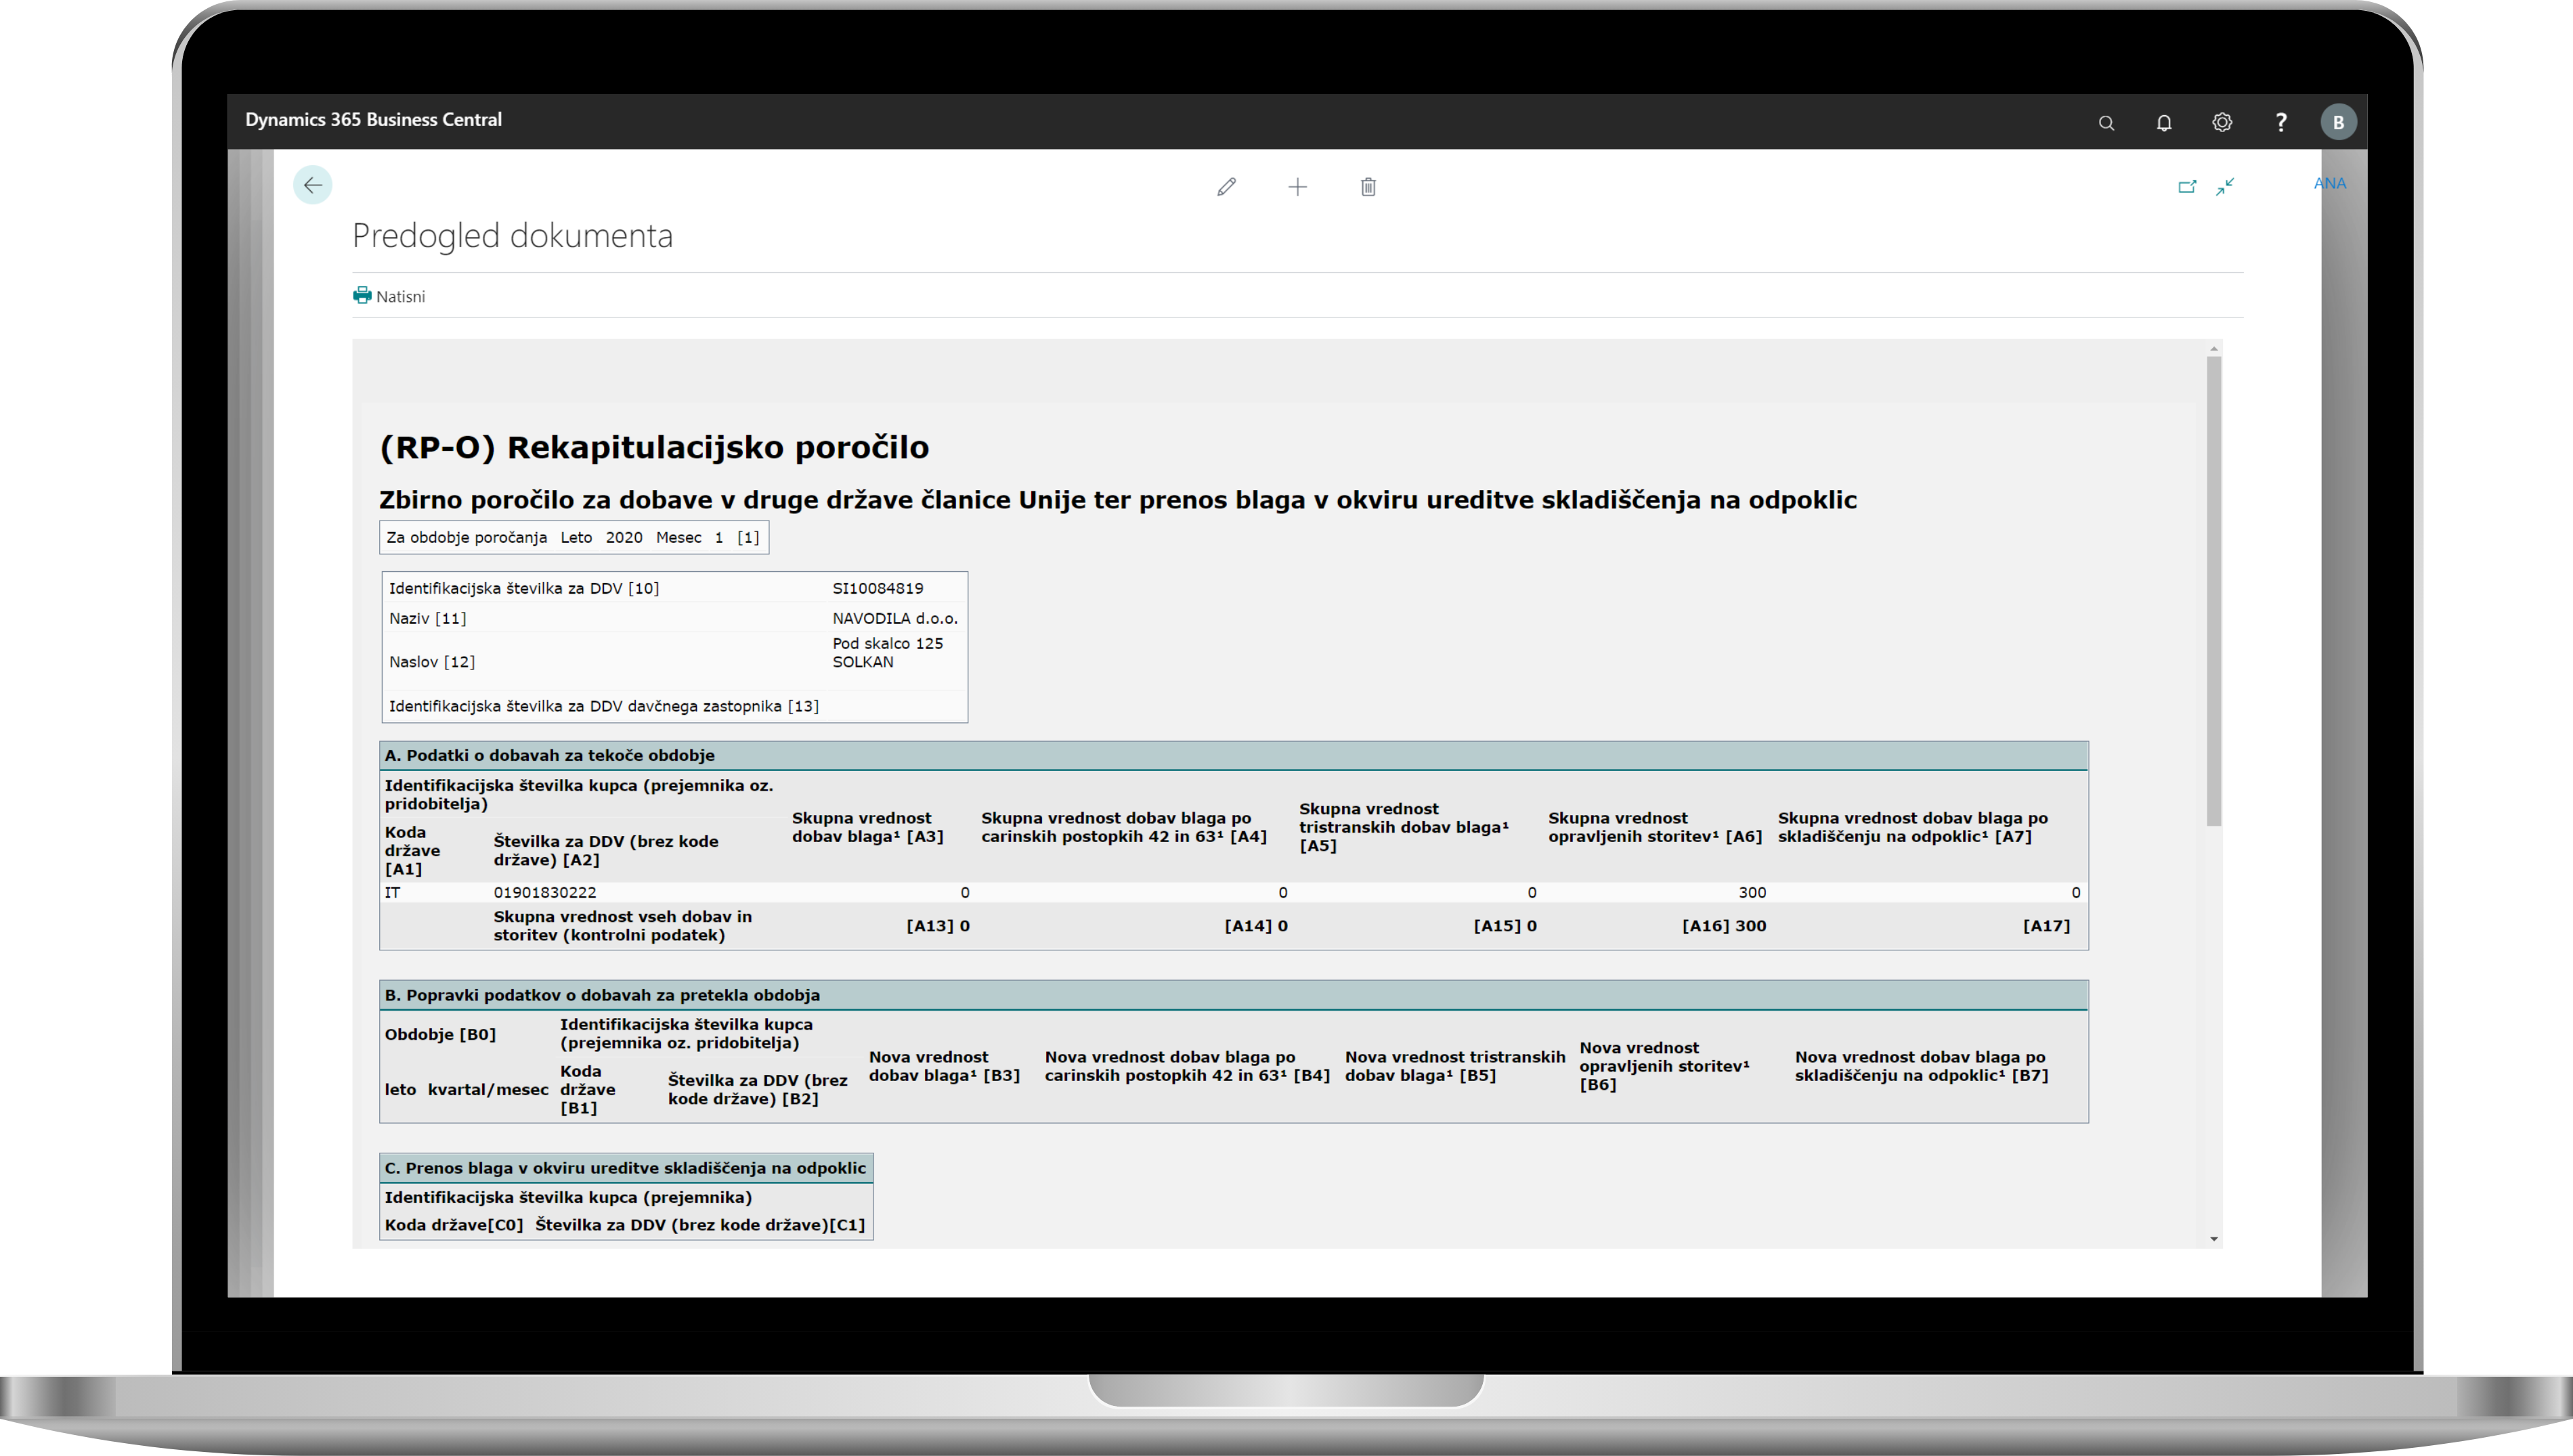Click the Natisni print button
This screenshot has width=2573, height=1456.
389,296
